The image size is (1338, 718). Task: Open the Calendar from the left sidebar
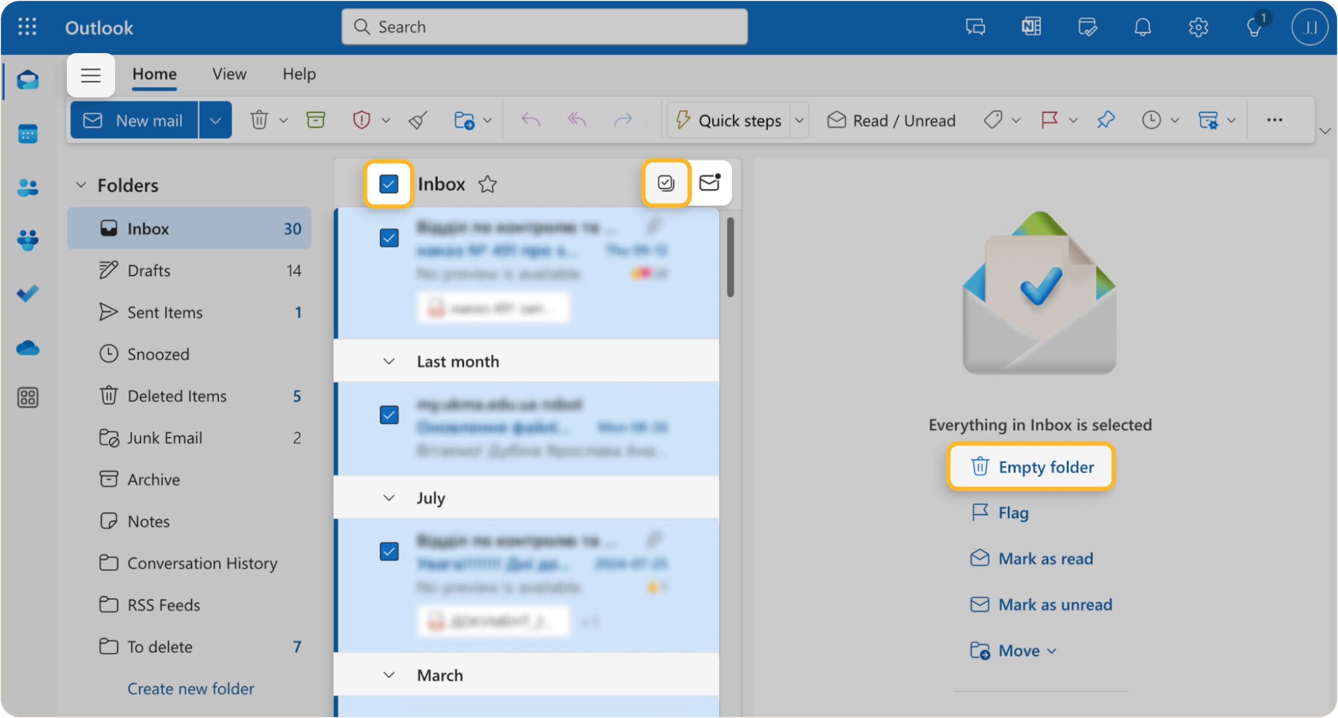[x=28, y=134]
